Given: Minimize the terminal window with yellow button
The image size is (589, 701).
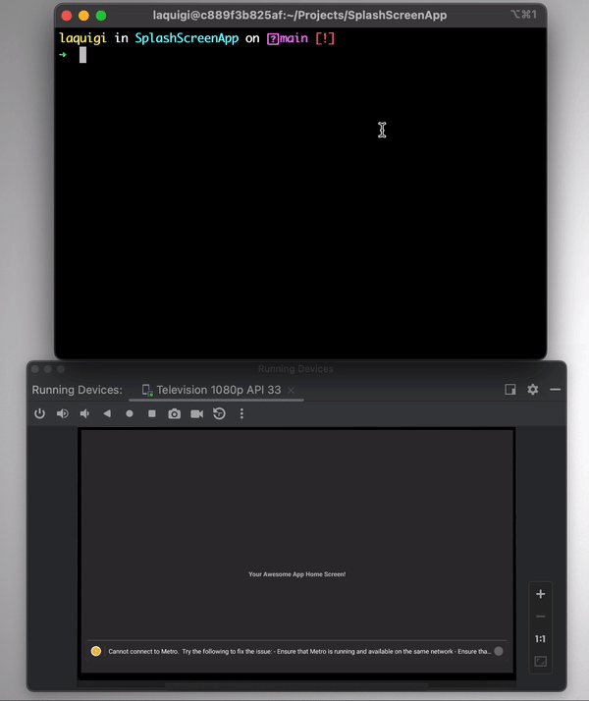Looking at the screenshot, I should 83,16.
